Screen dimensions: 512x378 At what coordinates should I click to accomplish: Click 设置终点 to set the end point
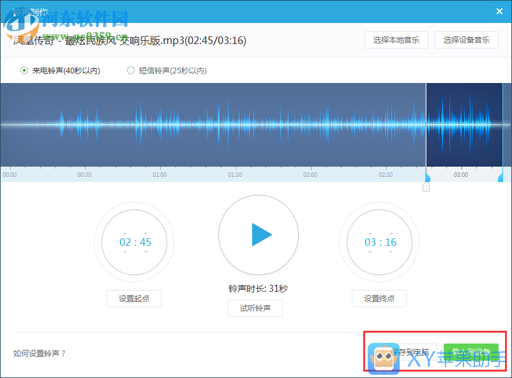(x=379, y=298)
